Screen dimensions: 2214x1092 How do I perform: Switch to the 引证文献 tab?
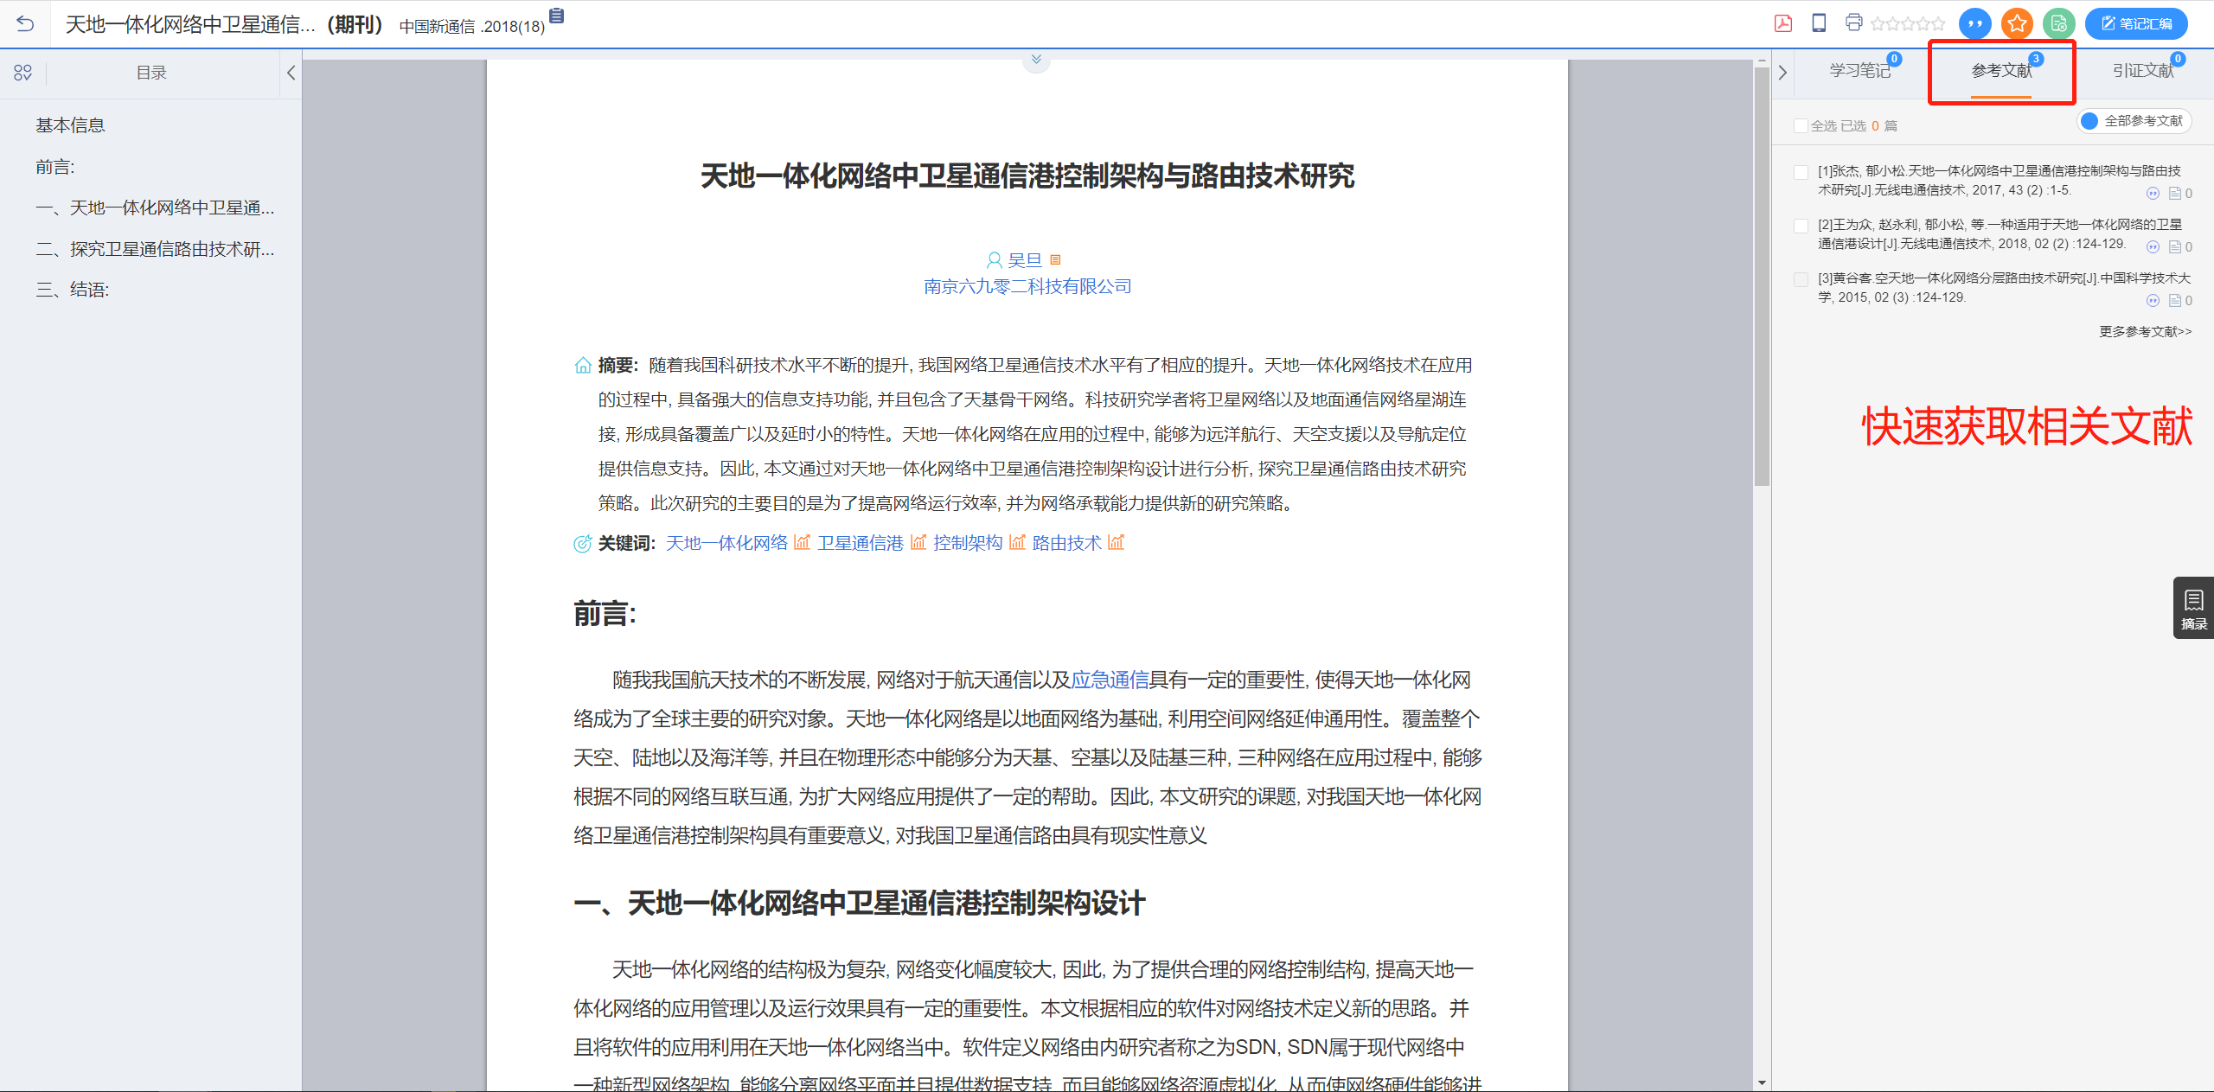2143,72
